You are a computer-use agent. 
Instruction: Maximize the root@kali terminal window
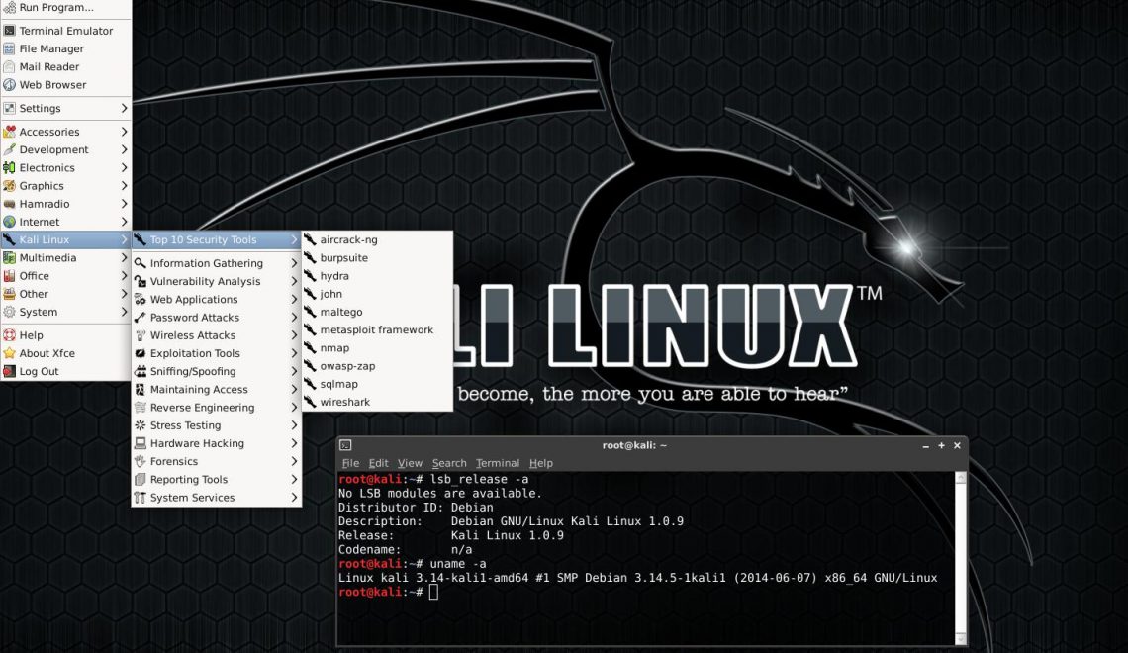tap(941, 446)
